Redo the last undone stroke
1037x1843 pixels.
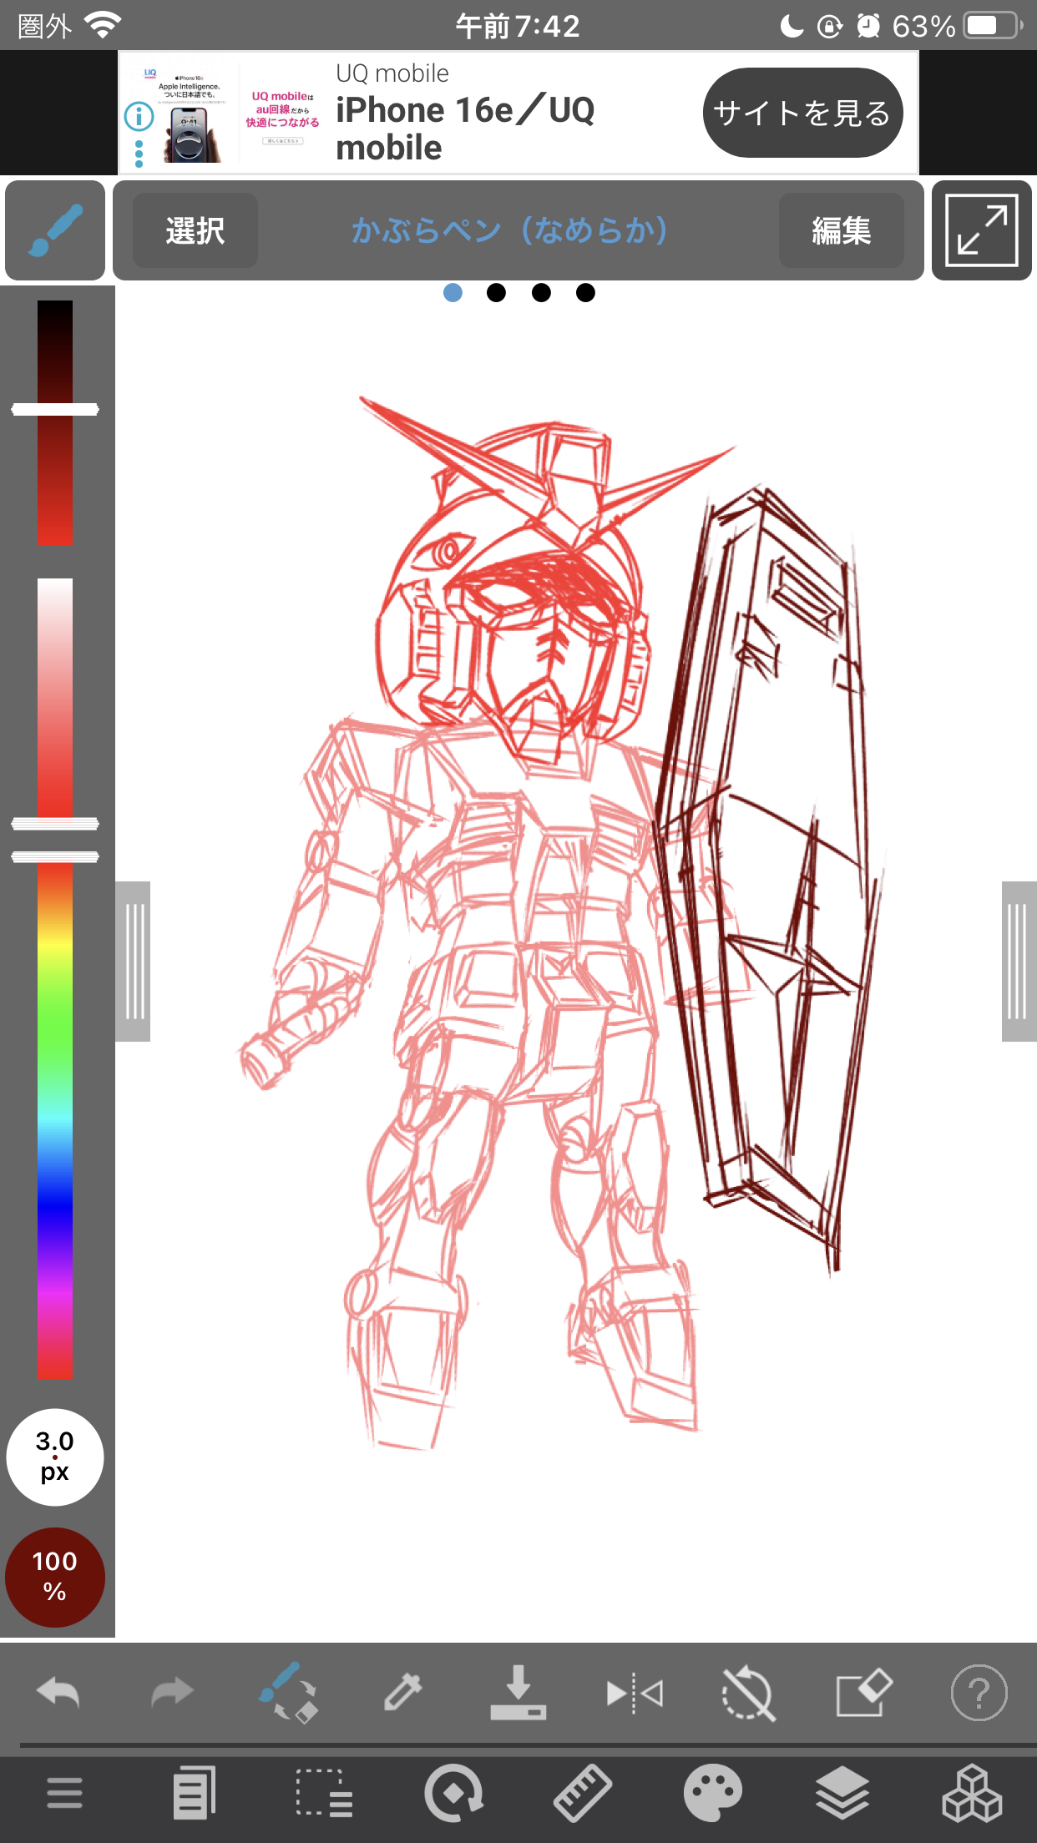coord(172,1694)
